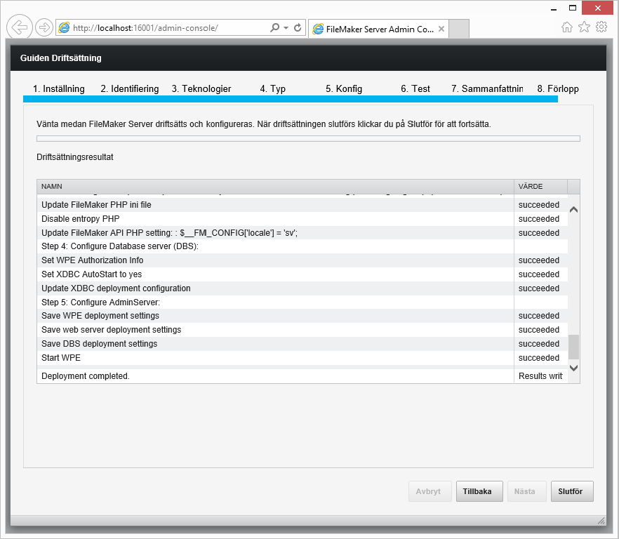Click the VÄRDE column header
This screenshot has height=539, width=619.
541,187
